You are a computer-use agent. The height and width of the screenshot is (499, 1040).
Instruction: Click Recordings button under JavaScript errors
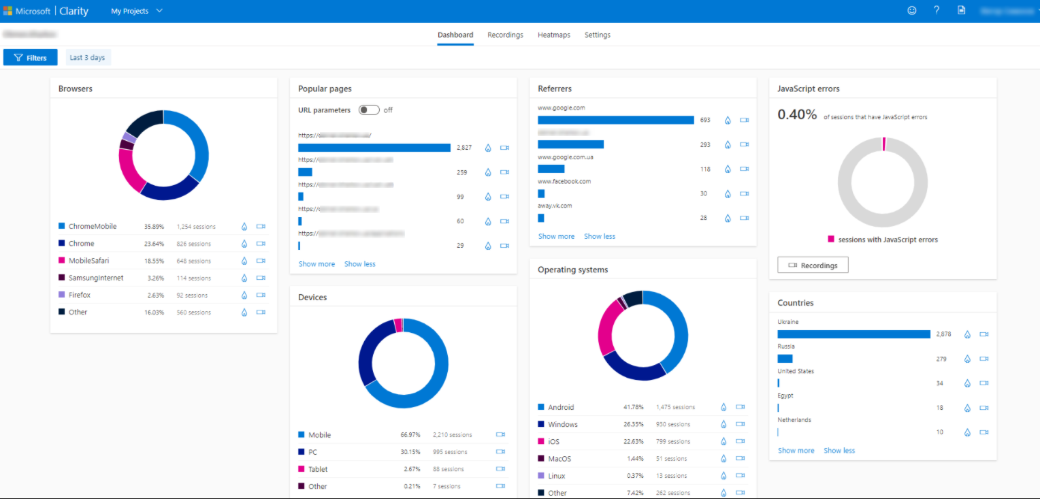pos(813,265)
